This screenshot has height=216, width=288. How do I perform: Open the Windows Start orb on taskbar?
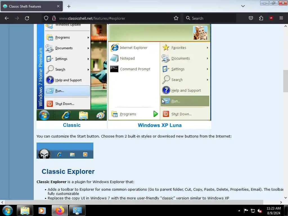pos(7,210)
